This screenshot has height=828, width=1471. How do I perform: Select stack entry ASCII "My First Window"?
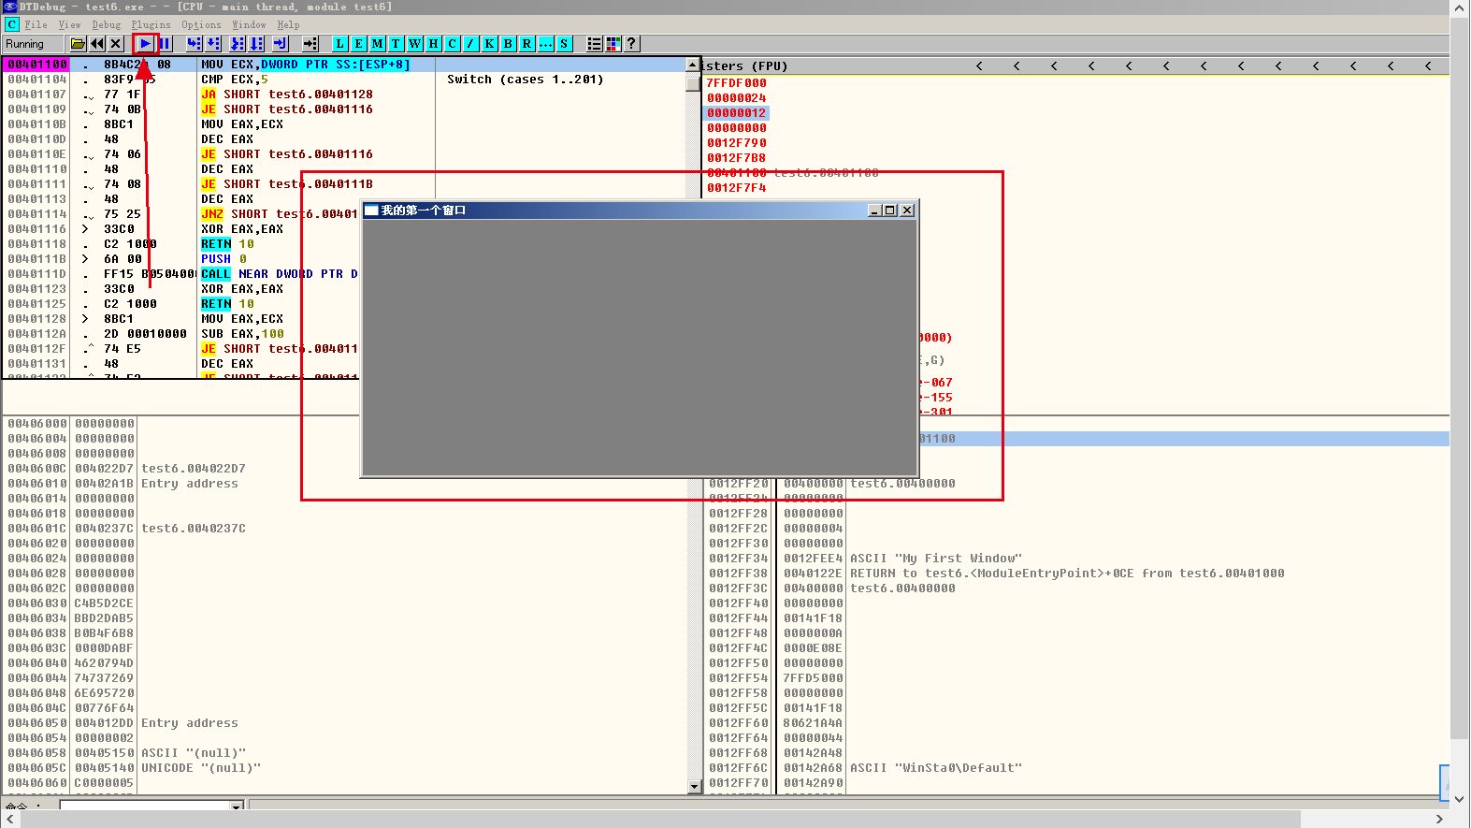[936, 559]
